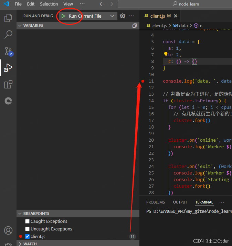
Task: Select the client.js editor tab
Action: pos(160,16)
